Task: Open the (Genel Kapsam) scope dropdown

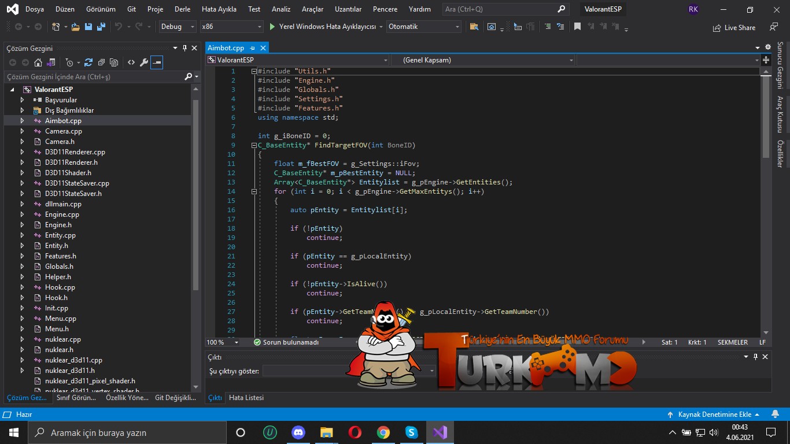Action: coord(483,60)
